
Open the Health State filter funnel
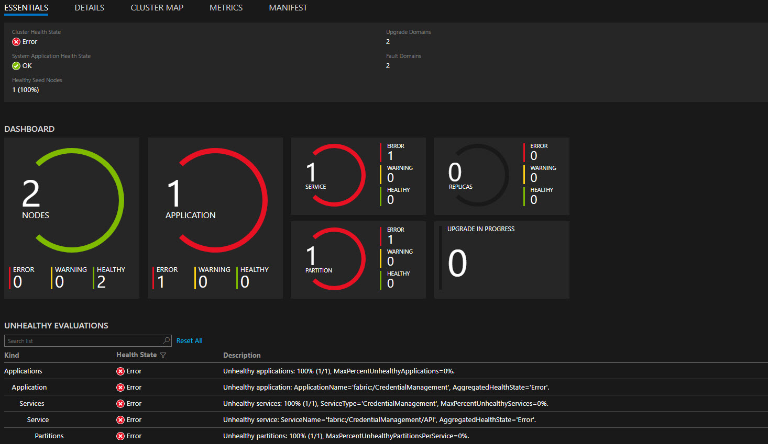coord(163,355)
